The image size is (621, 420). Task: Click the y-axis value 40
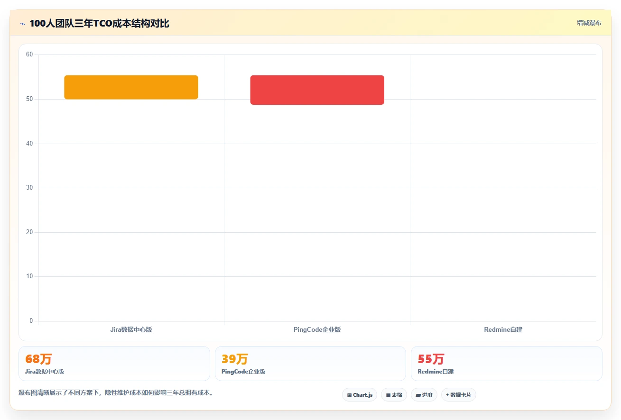tap(29, 143)
